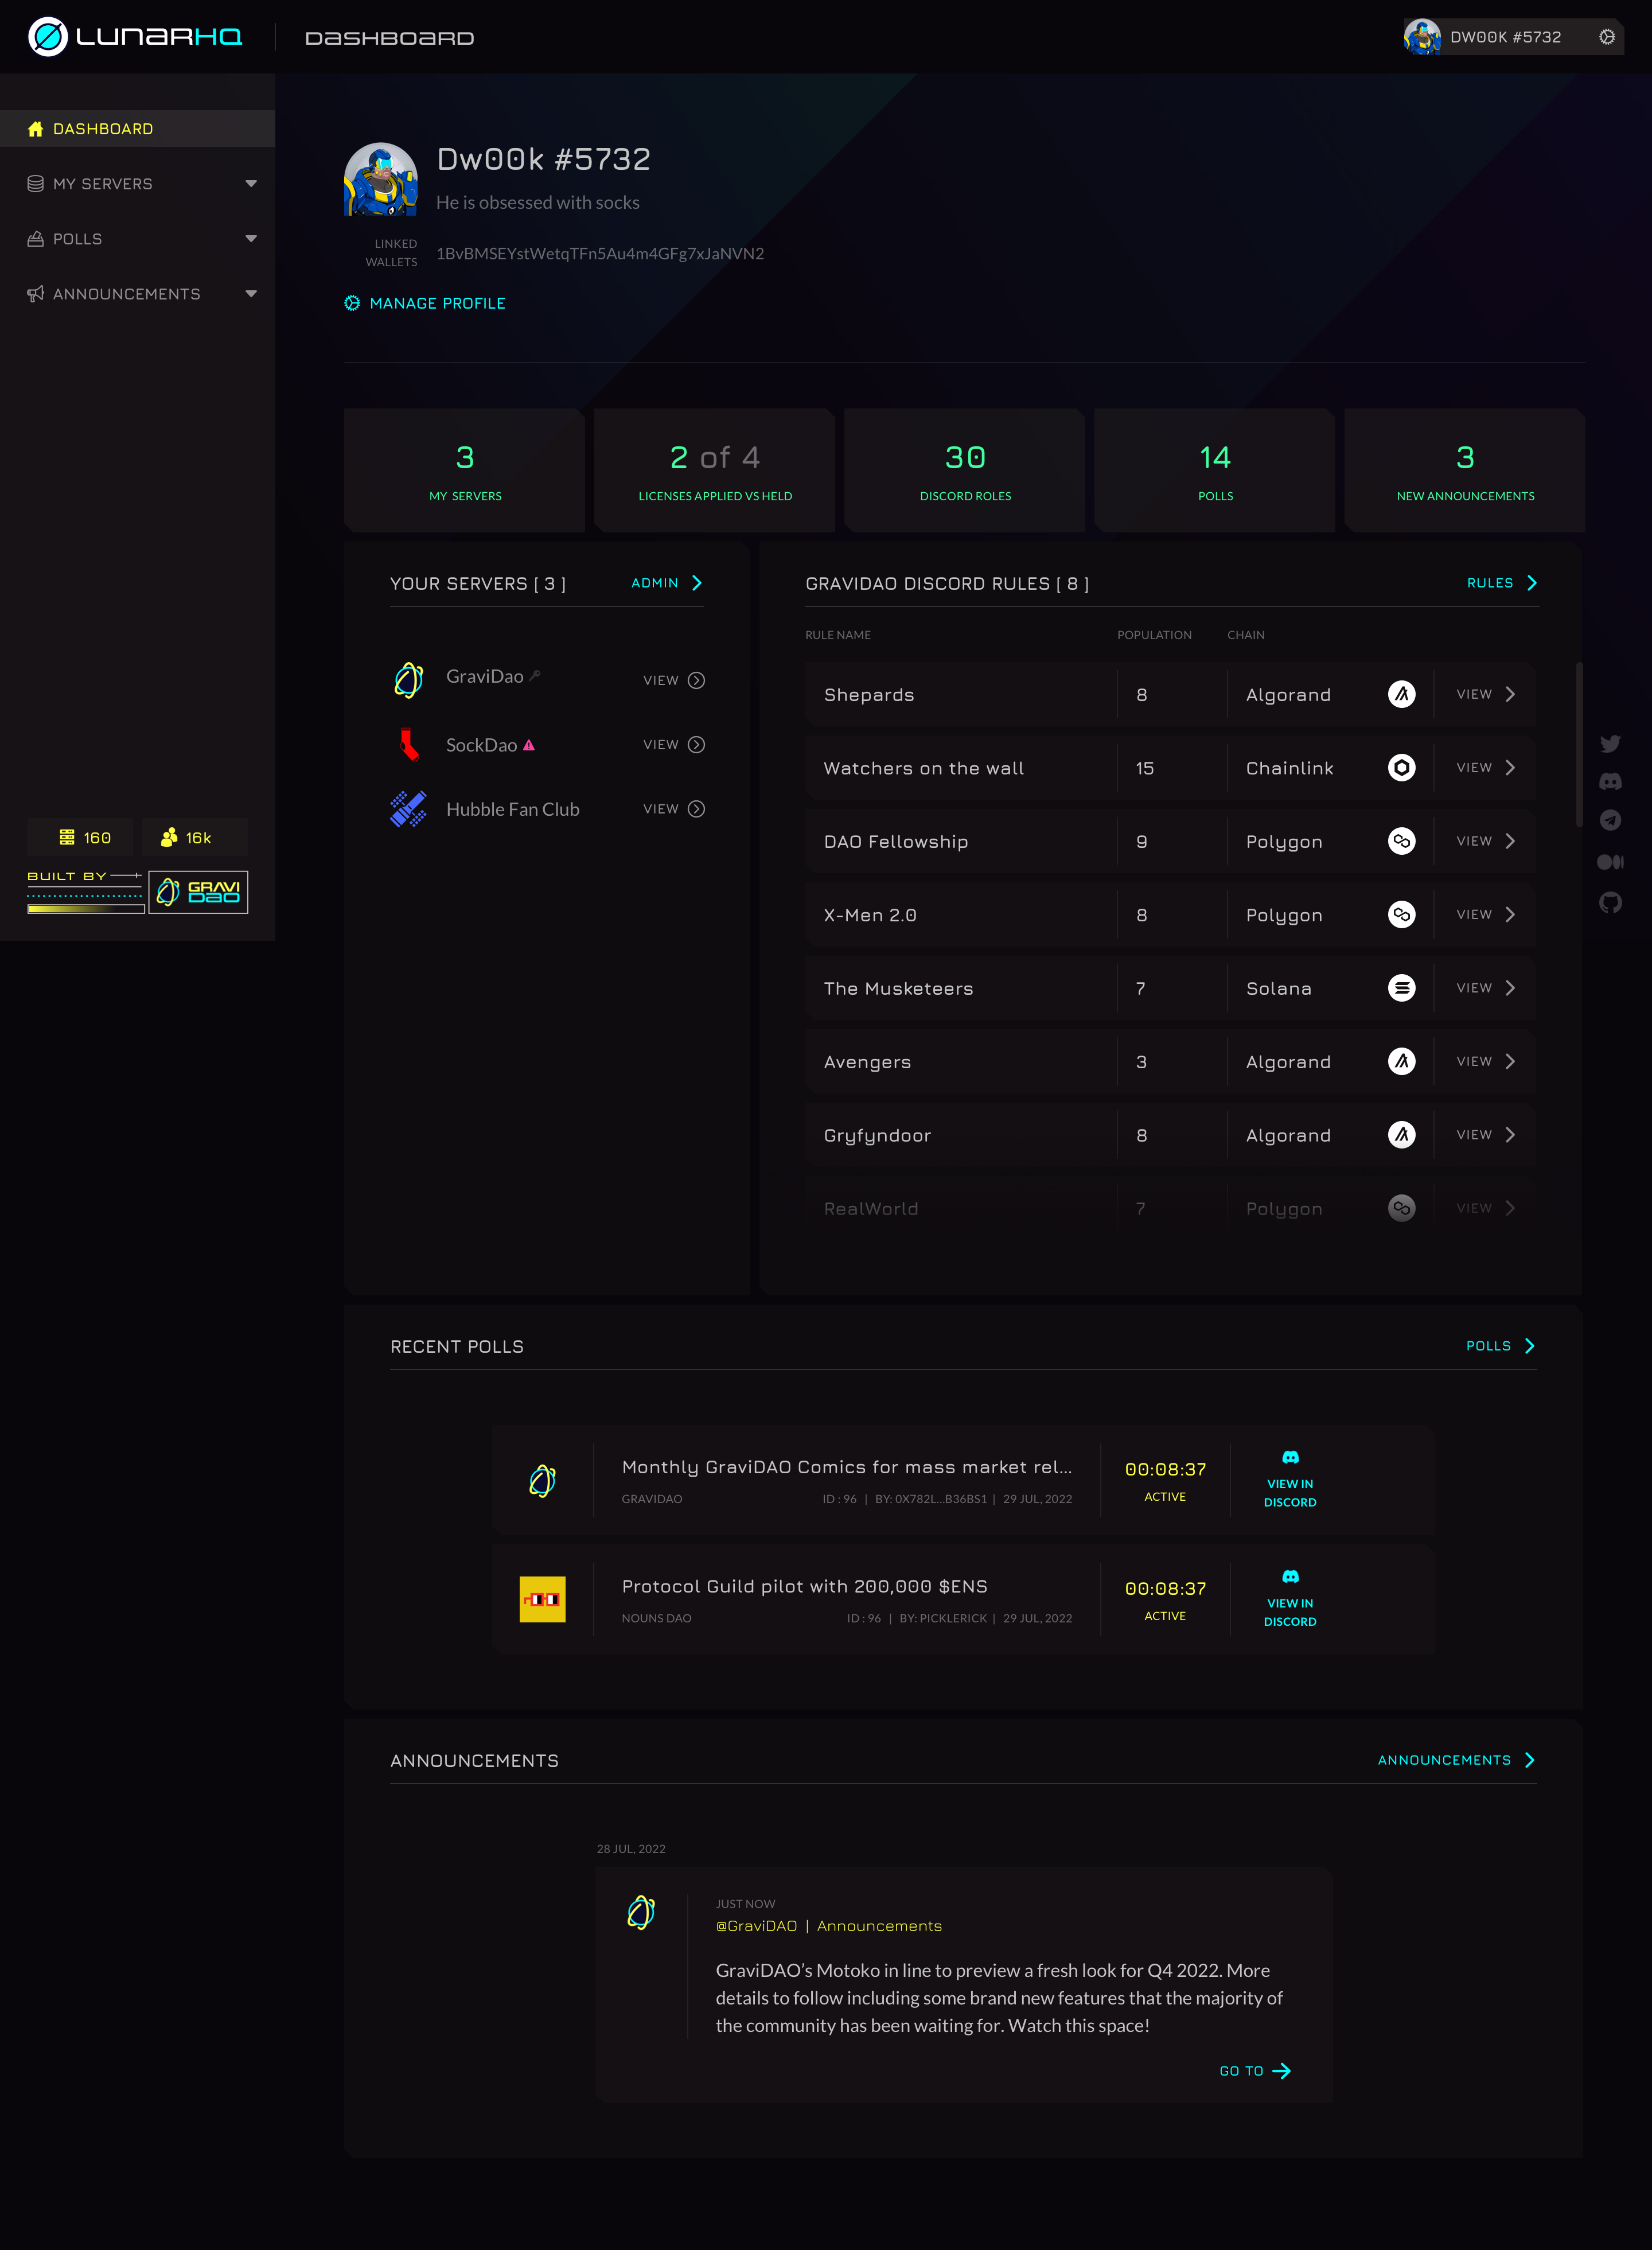Expand the My Servers sidebar menu
The image size is (1652, 2250).
pyautogui.click(x=251, y=184)
